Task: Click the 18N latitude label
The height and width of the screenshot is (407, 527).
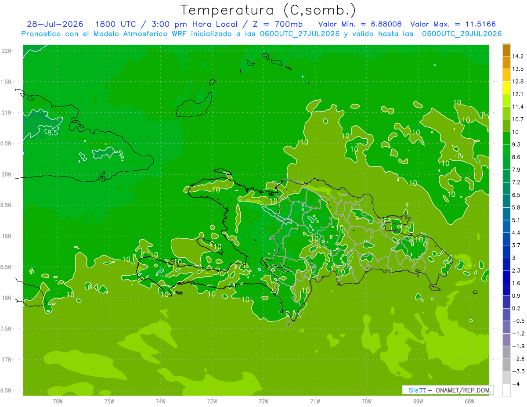Action: [x=7, y=298]
